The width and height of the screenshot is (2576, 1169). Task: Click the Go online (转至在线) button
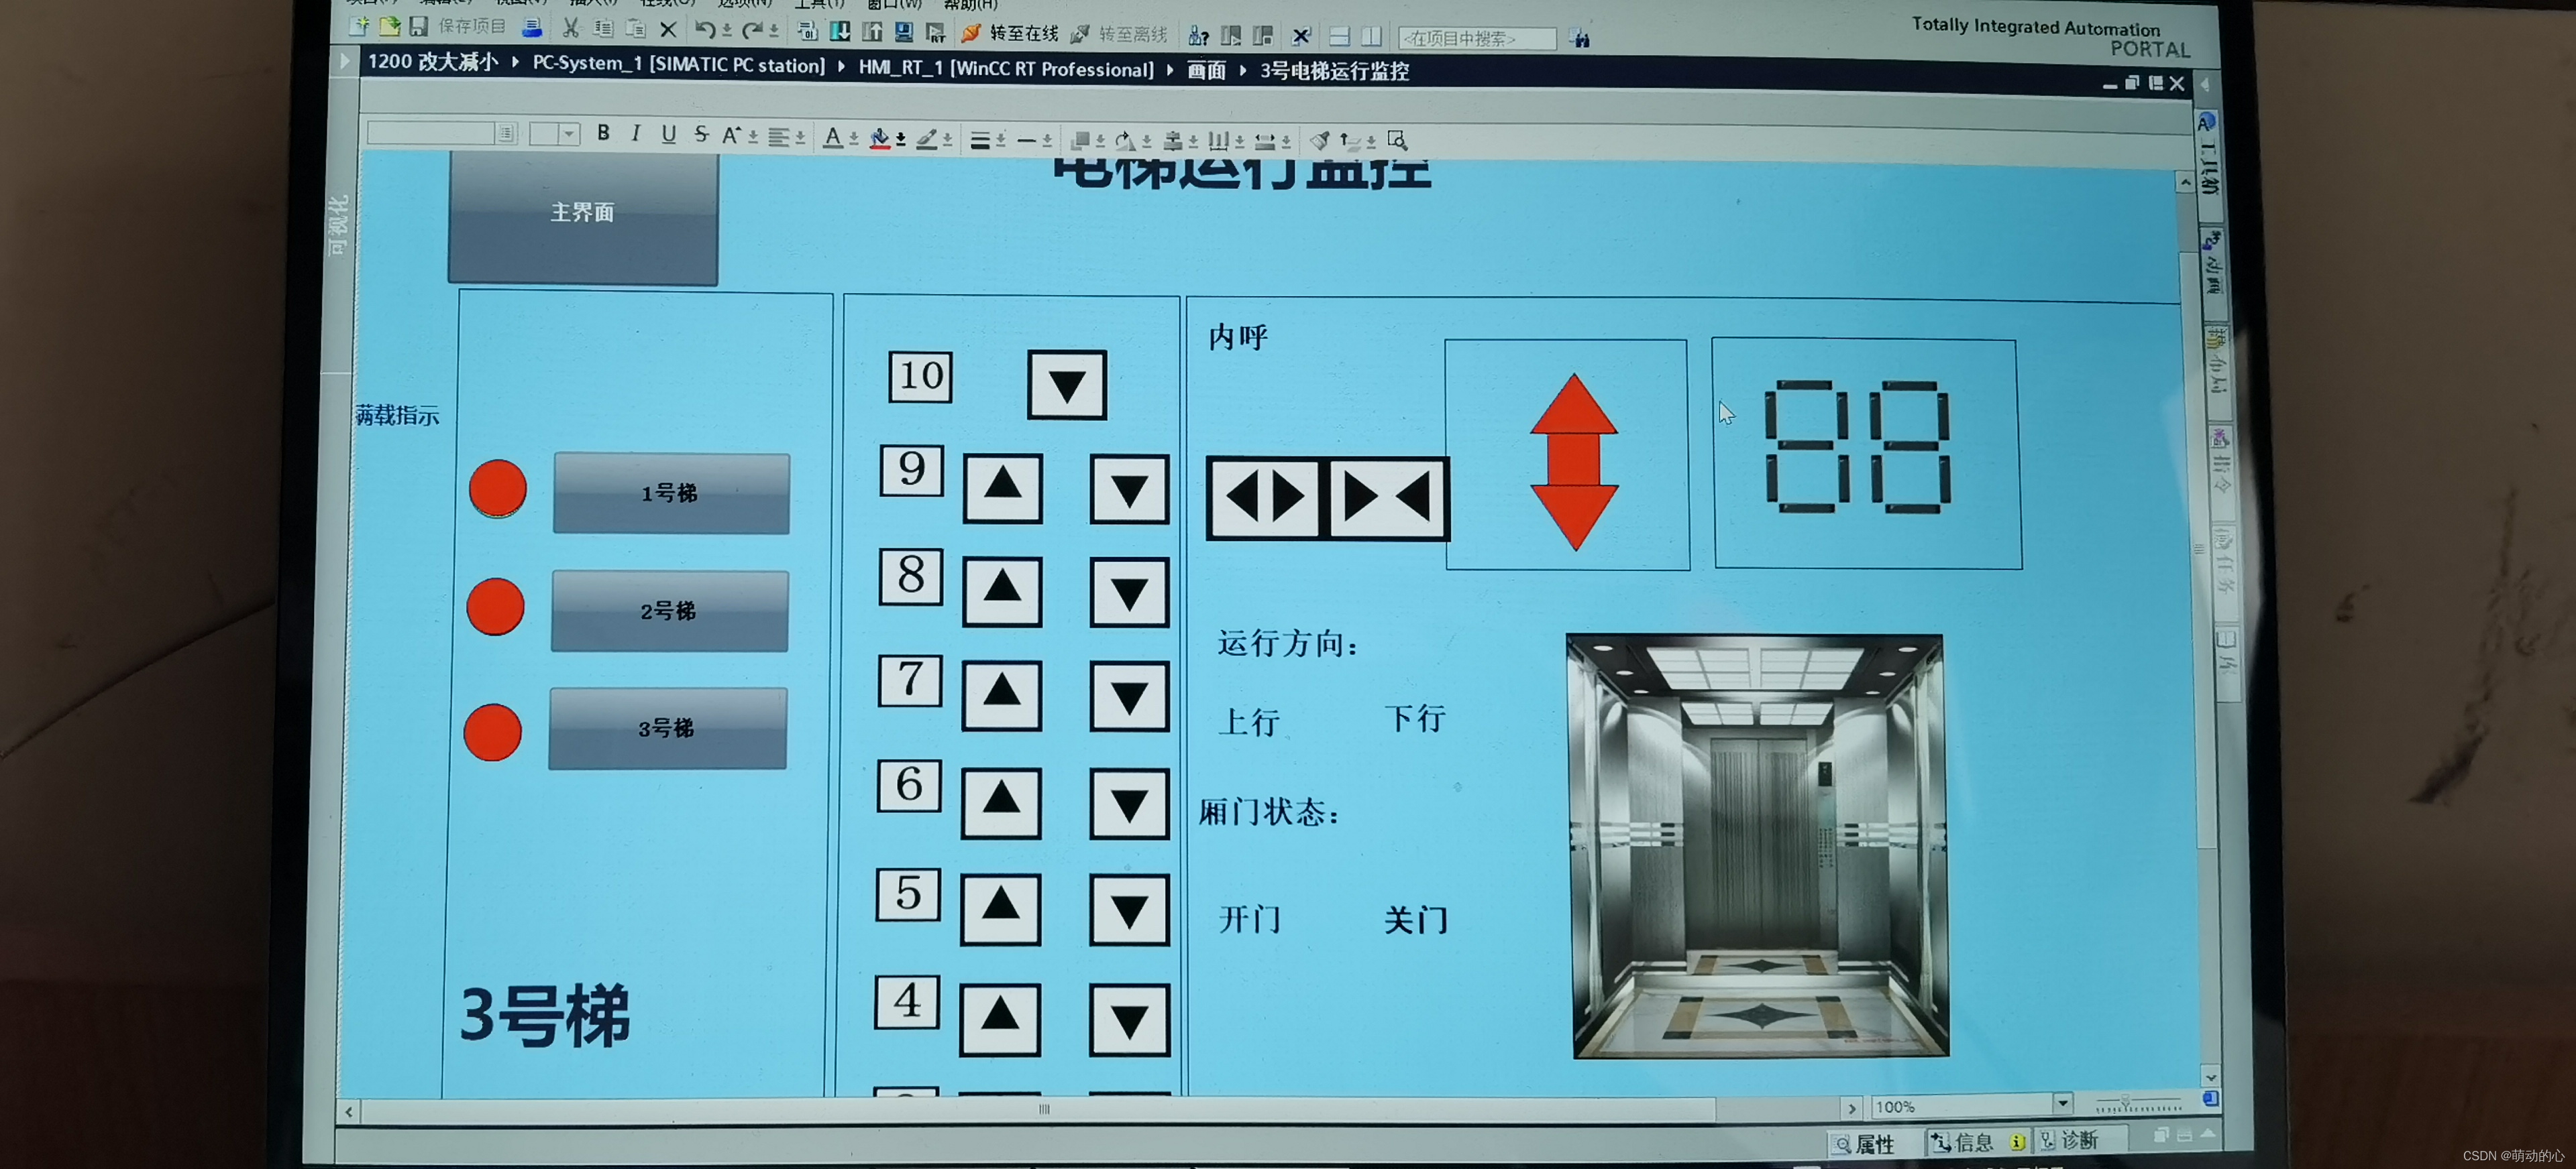tap(1011, 34)
